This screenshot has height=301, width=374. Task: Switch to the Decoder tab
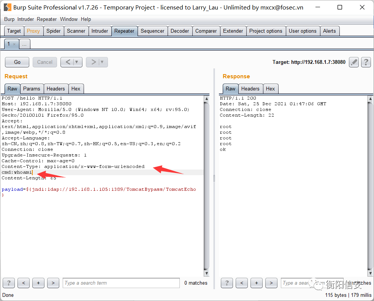(180, 31)
